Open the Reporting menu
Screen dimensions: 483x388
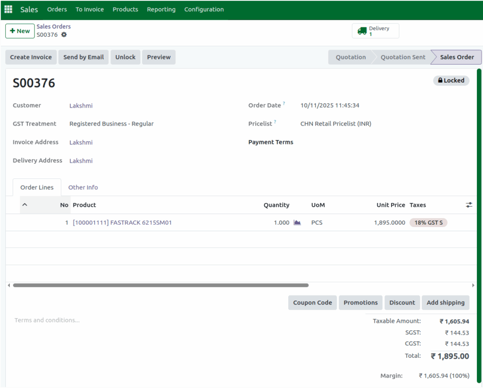161,9
